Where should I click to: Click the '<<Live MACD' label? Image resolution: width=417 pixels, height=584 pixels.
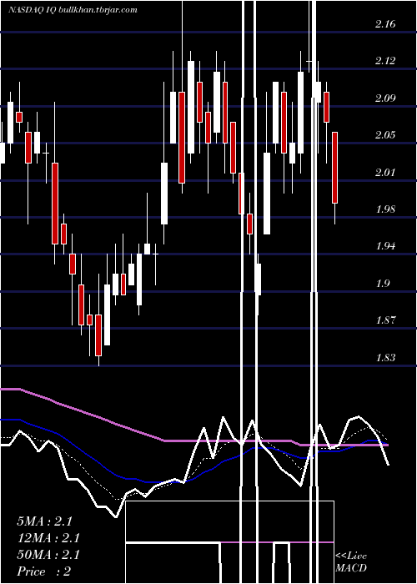tap(351, 562)
